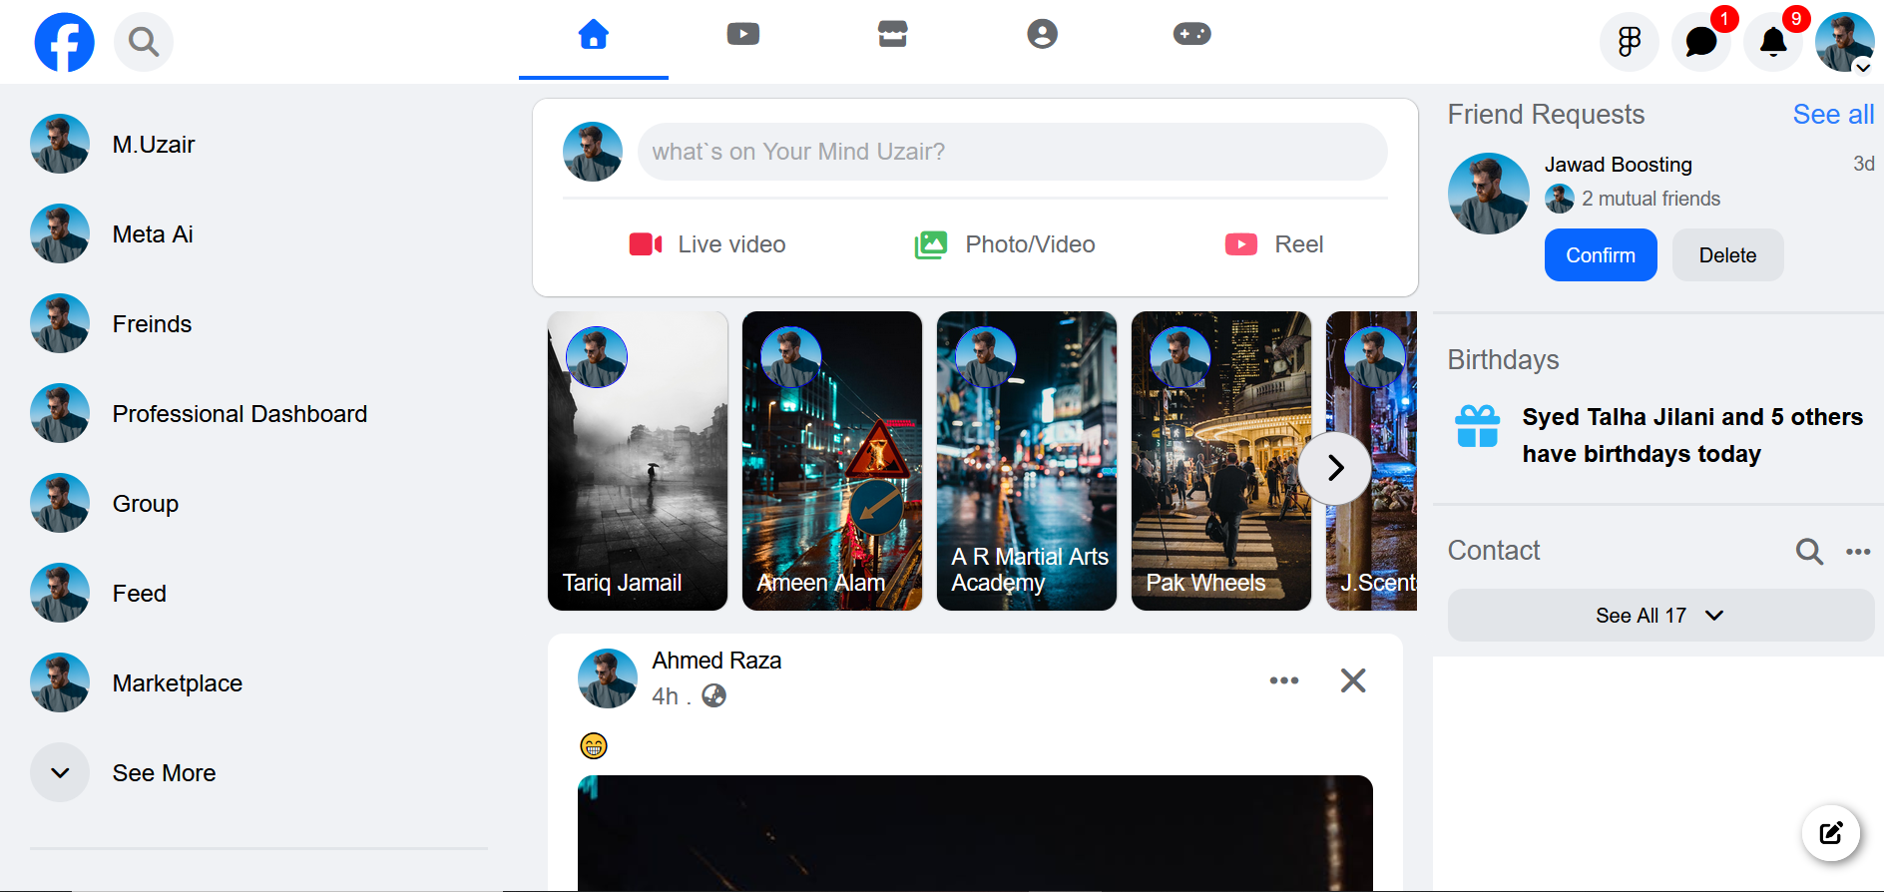Screen dimensions: 1884x892
Task: Switch to the Video tab
Action: (x=743, y=34)
